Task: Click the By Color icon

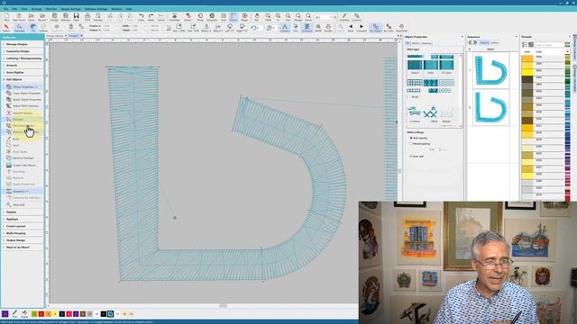Action: 389,28
